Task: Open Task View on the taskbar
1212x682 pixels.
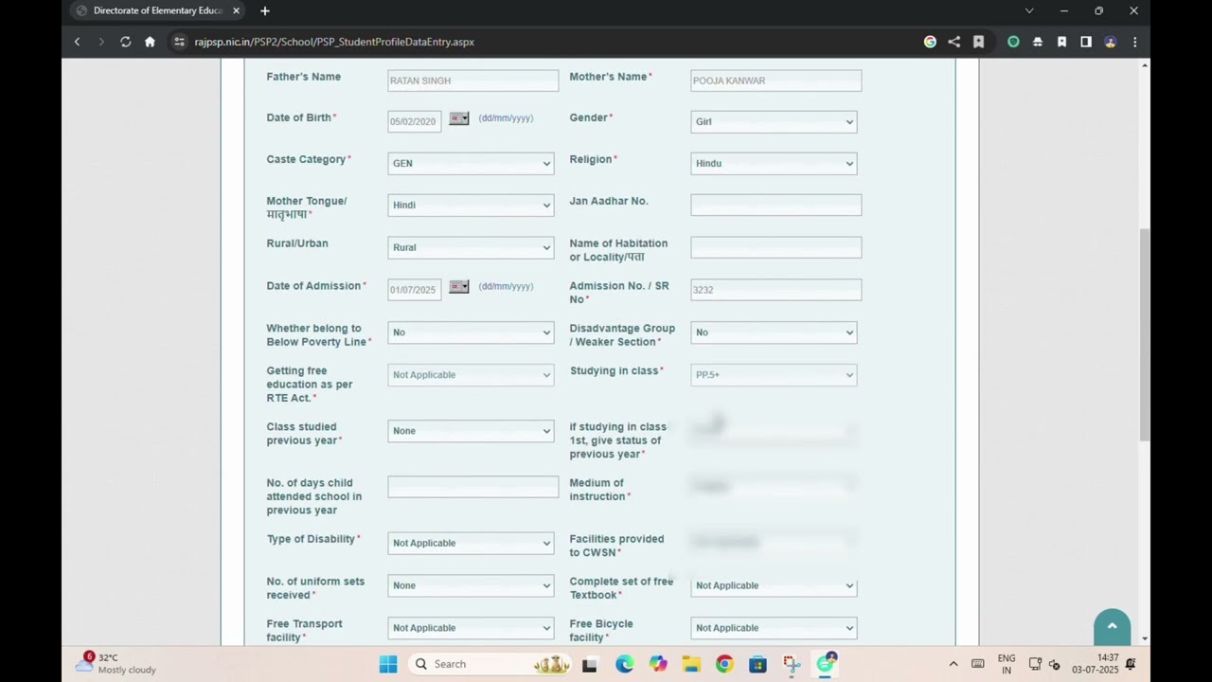Action: [589, 664]
